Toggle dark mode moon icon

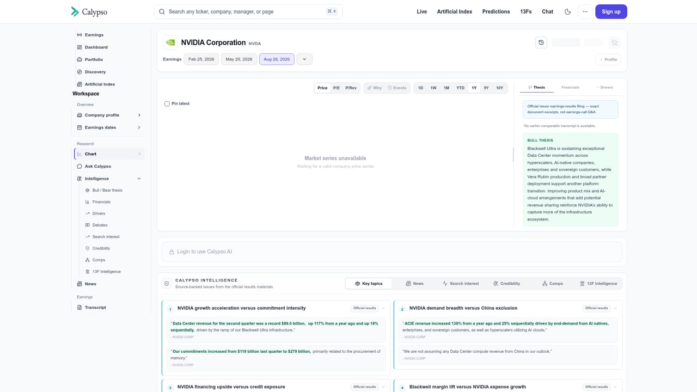[x=567, y=11]
